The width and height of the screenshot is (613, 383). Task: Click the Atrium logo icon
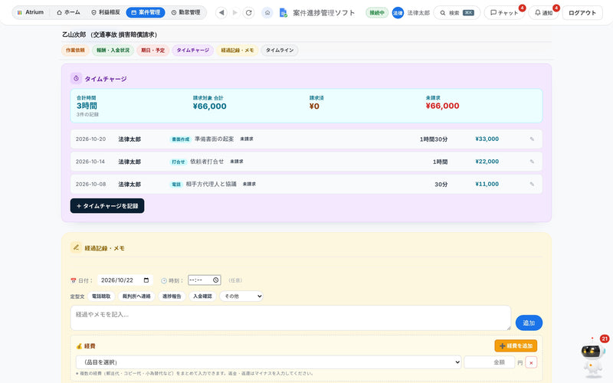(20, 12)
